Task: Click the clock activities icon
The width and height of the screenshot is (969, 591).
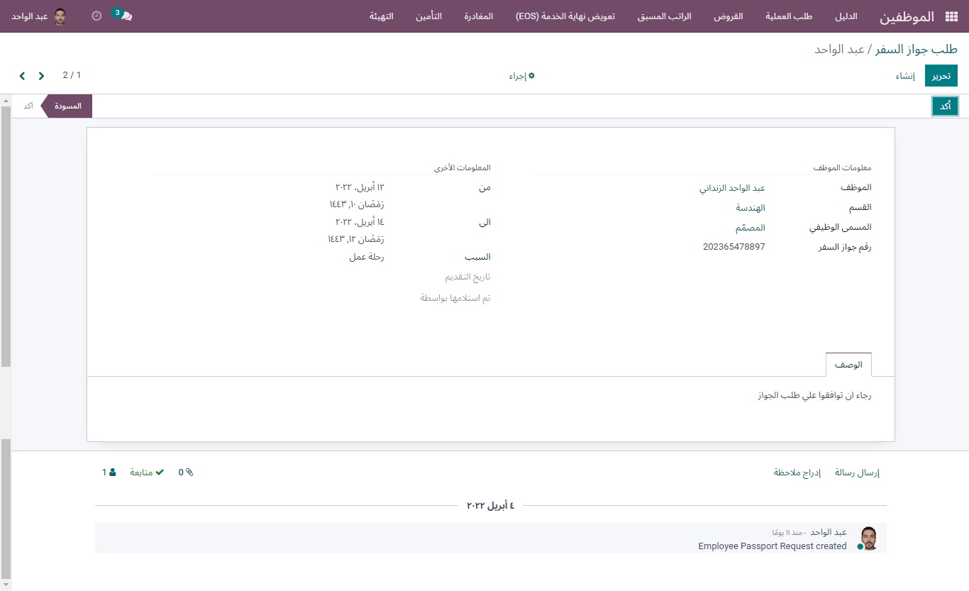Action: (x=96, y=16)
